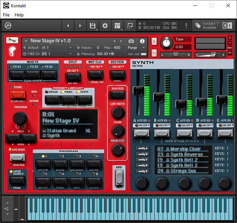Screen dimensions: 237x223
Task: Open the workspace layout icon
Action: point(118,26)
